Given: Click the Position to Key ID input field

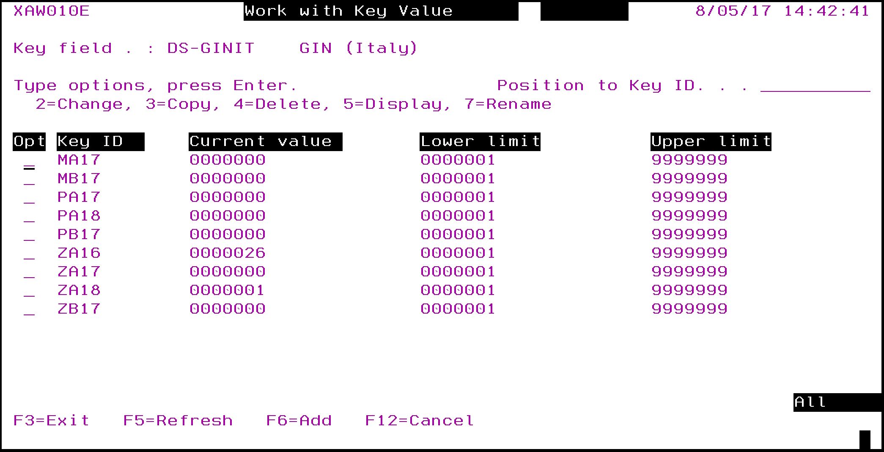Looking at the screenshot, I should click(x=815, y=86).
